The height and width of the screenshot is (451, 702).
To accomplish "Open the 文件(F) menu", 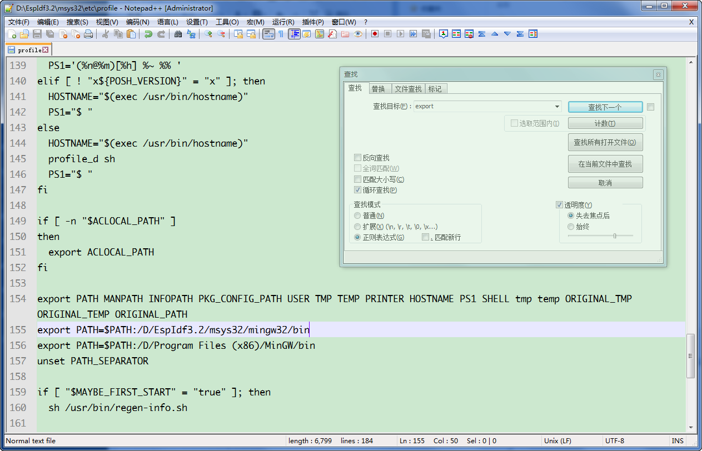I will tap(19, 22).
